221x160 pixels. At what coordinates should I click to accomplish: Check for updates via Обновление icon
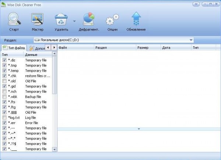pos(136,19)
